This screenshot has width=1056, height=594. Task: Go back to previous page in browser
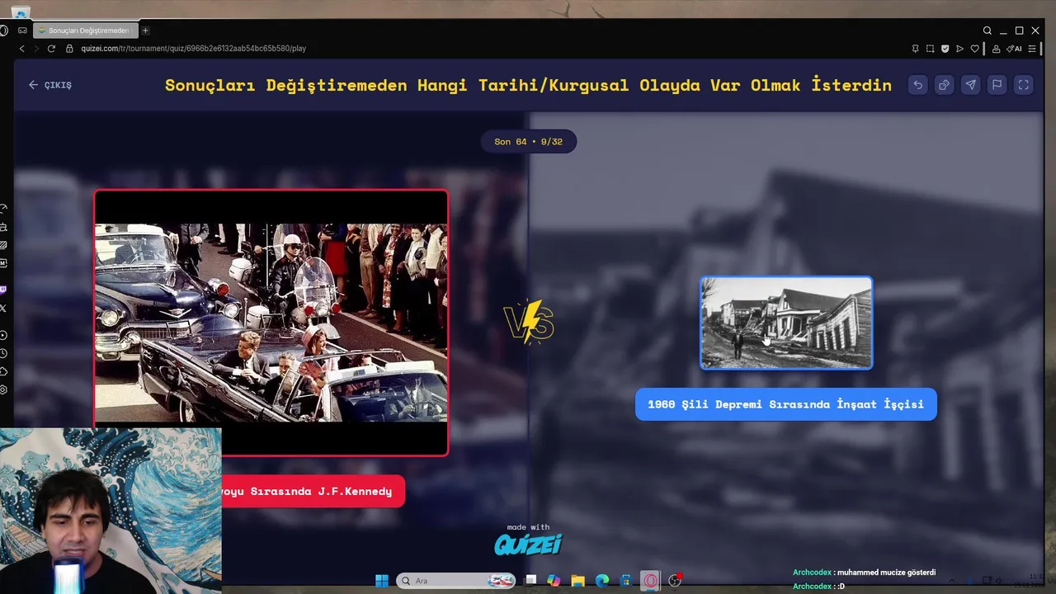(22, 49)
